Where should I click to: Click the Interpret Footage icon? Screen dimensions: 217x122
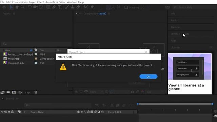coord(2,92)
